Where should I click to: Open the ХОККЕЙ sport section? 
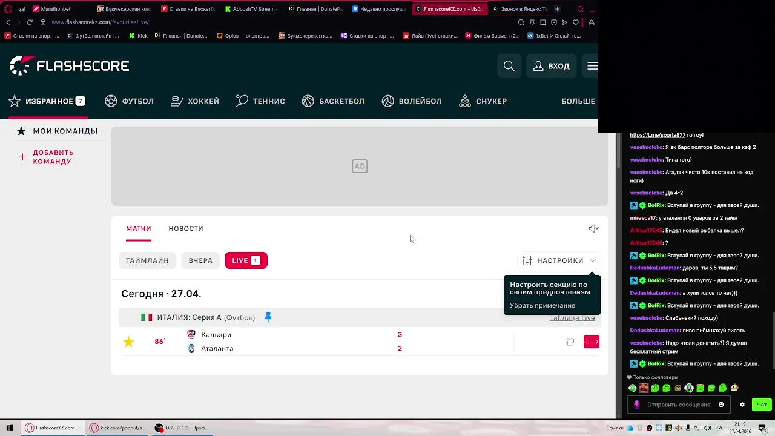click(195, 101)
